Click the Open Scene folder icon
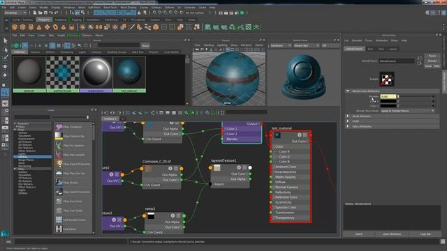 coord(41,13)
